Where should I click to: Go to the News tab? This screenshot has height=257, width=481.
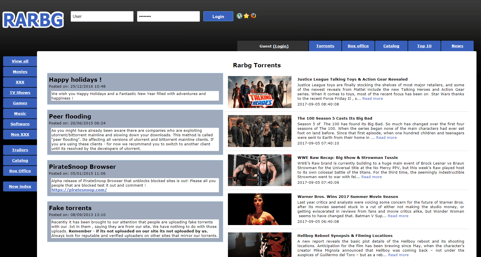pyautogui.click(x=457, y=46)
